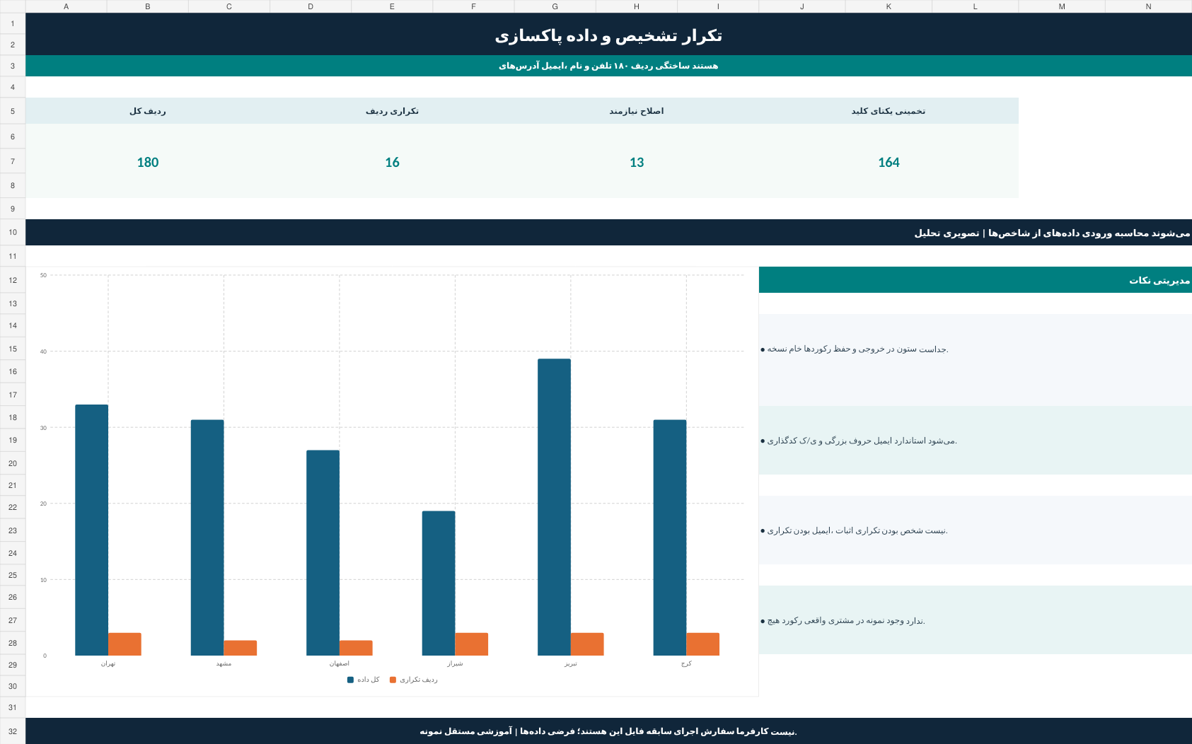The image size is (1192, 744).
Task: Select column N header
Action: click(x=1148, y=6)
